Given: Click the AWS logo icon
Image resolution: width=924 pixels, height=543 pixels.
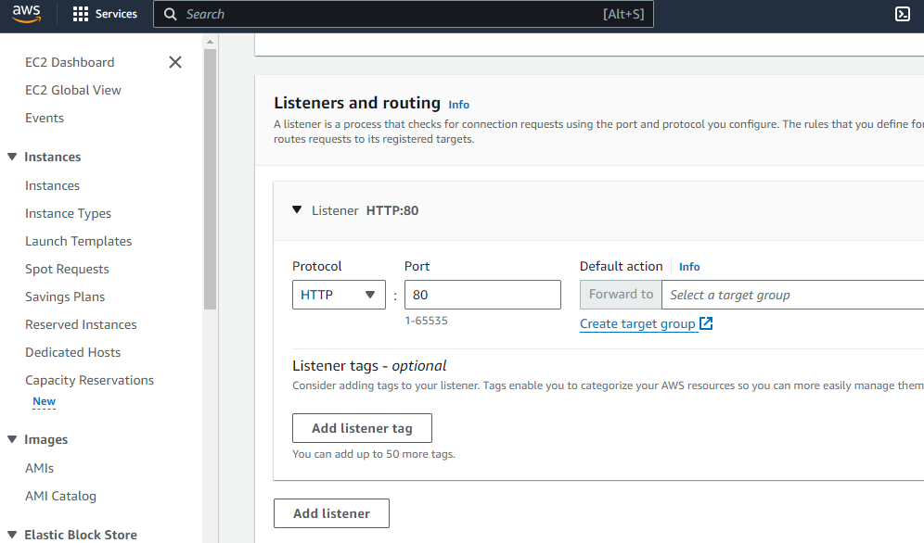Looking at the screenshot, I should tap(27, 14).
